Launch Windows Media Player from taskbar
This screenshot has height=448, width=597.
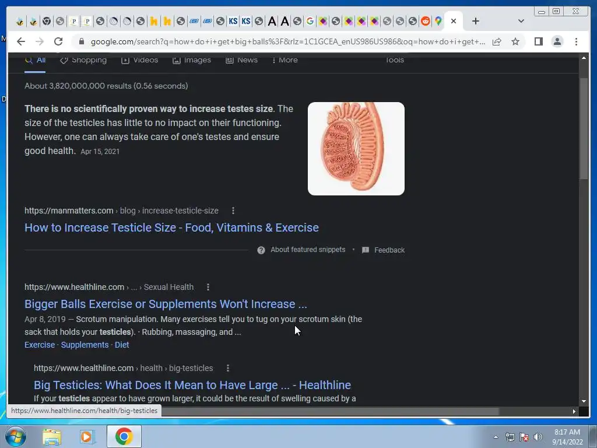click(x=87, y=437)
